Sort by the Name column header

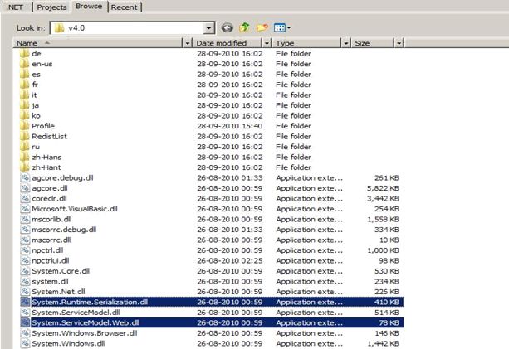99,43
